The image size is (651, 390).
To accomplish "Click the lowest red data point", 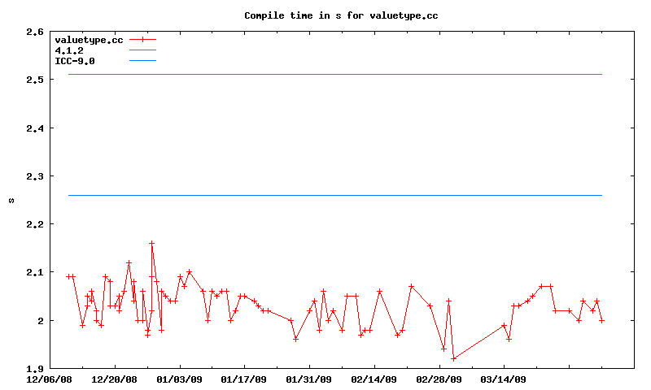I will (453, 358).
